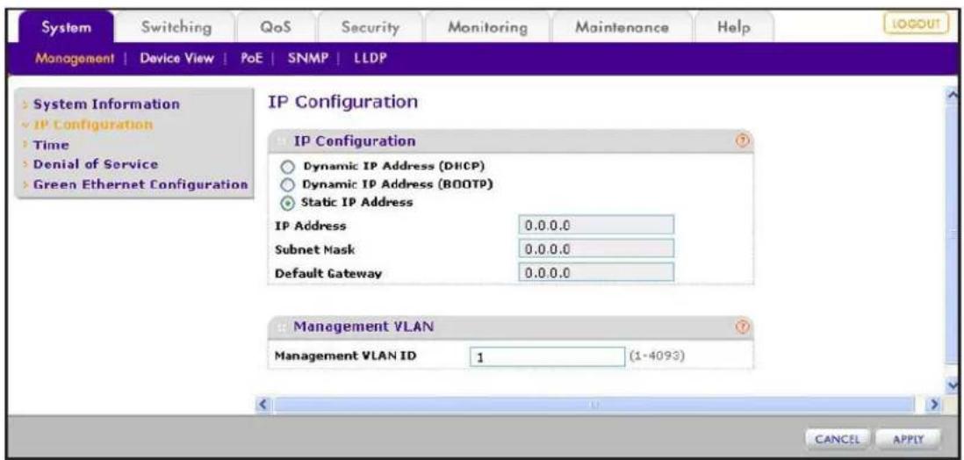Open the QoS tab

coord(276,28)
